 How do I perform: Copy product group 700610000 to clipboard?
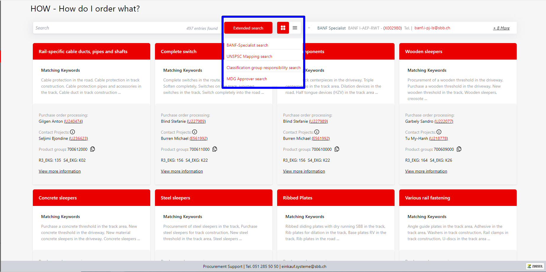tap(337, 149)
